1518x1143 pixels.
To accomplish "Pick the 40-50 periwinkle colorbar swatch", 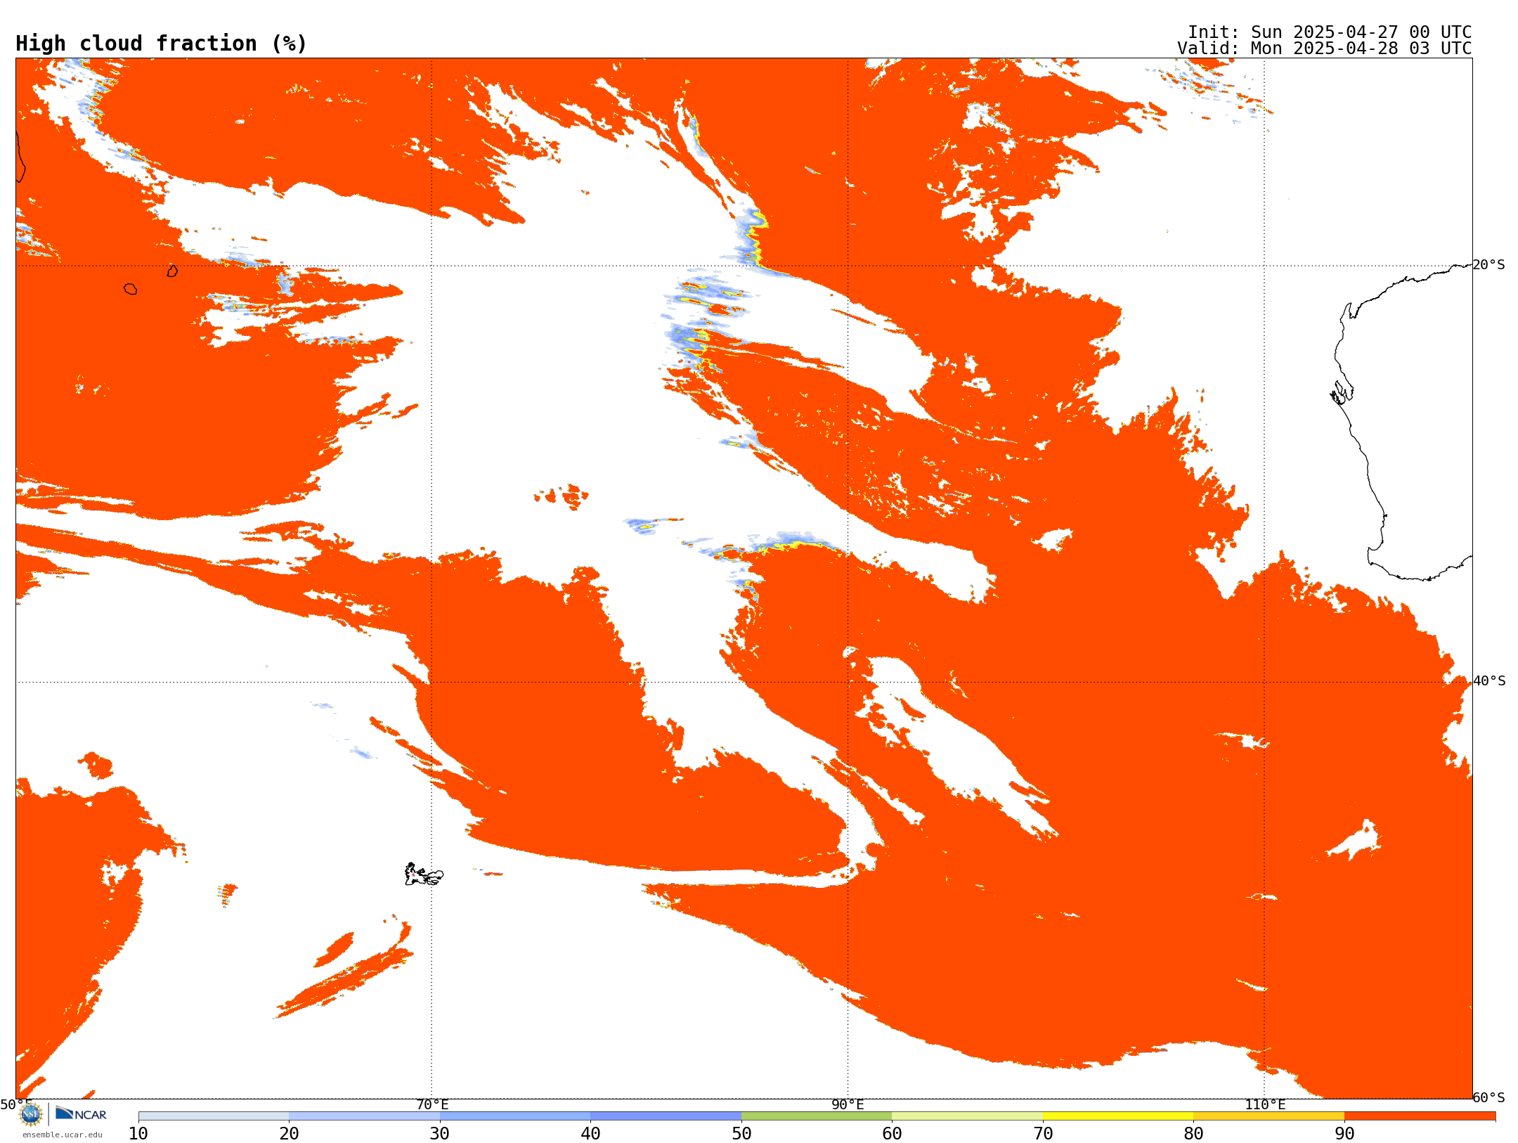I will [x=666, y=1116].
